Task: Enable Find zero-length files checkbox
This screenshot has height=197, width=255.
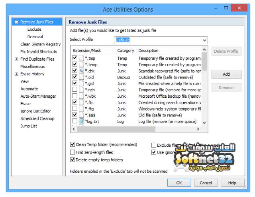Action: [73, 152]
